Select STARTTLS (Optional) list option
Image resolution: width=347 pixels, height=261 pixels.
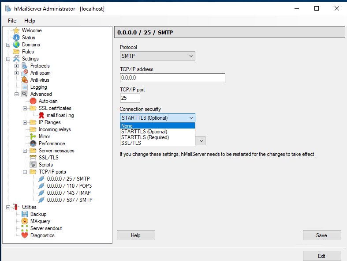[x=157, y=132]
